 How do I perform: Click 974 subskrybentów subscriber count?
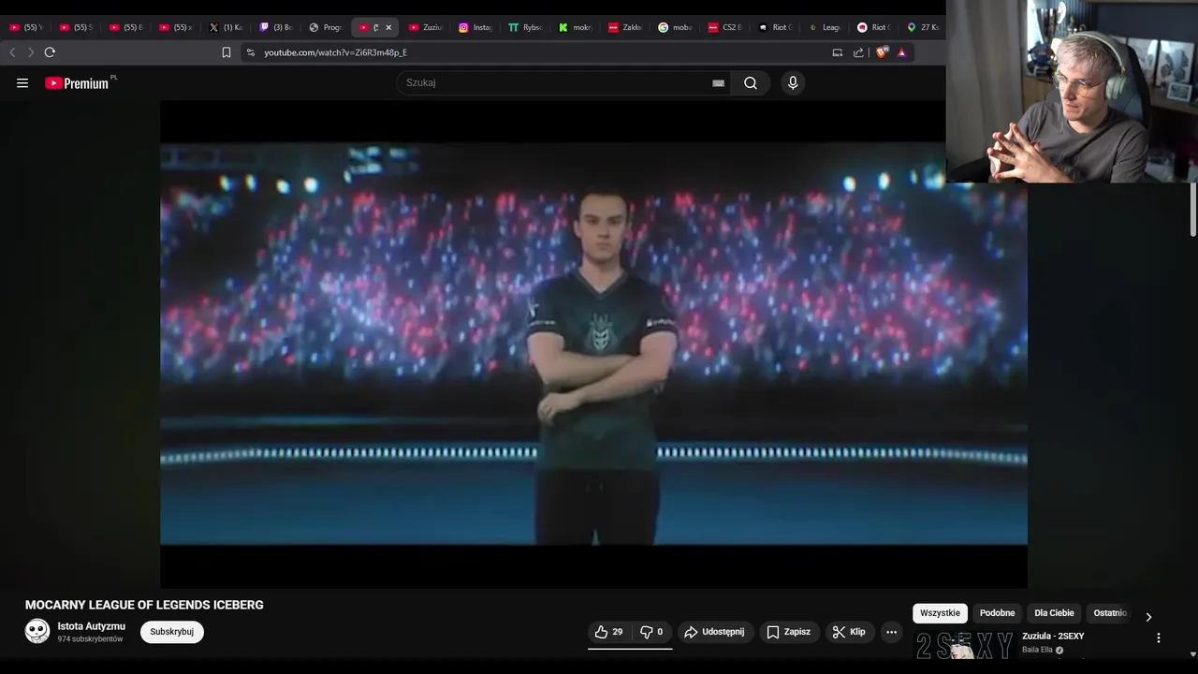[90, 639]
